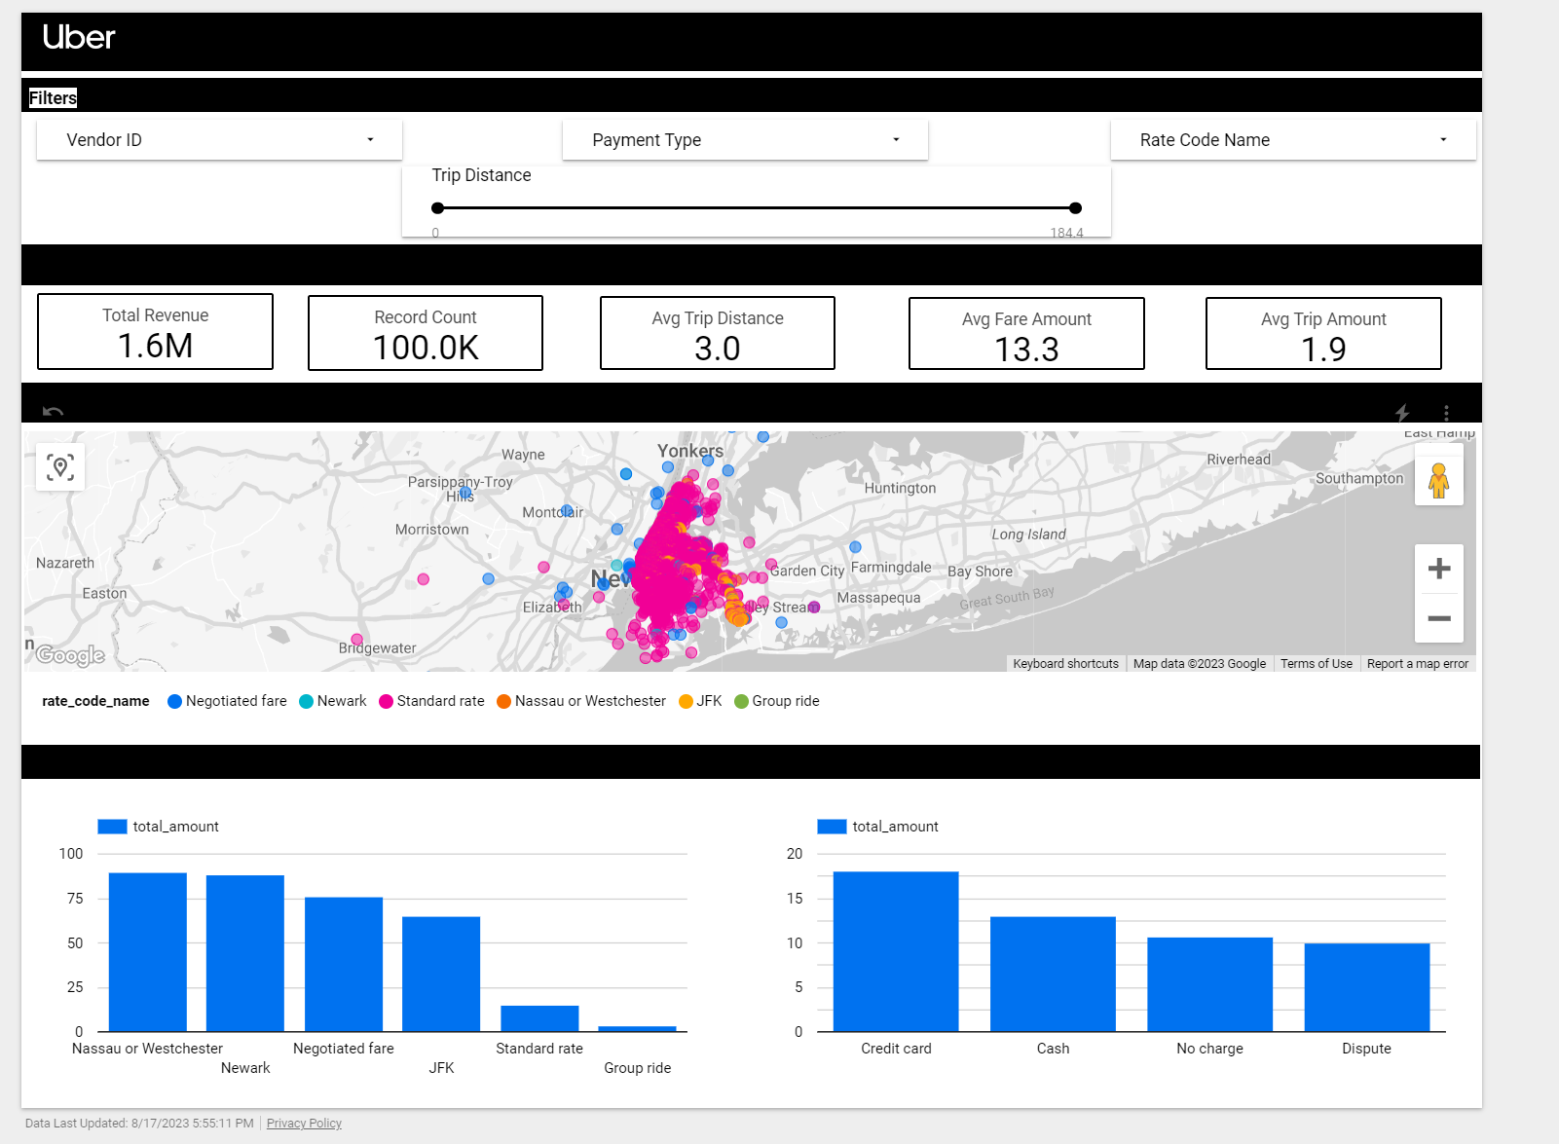The image size is (1559, 1144).
Task: Click rate_code_name legend title
Action: click(95, 701)
